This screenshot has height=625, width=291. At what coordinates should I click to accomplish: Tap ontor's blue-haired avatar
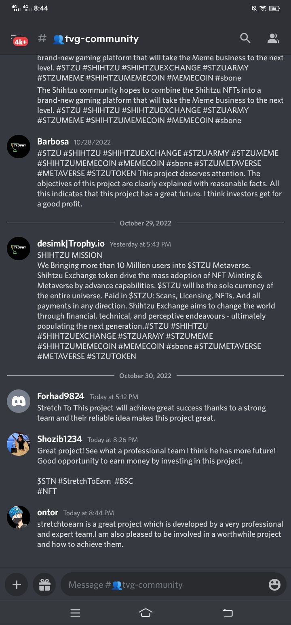(x=19, y=517)
